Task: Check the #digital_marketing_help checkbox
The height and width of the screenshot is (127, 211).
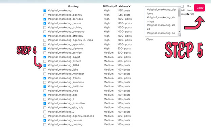Action: pos(45,91)
